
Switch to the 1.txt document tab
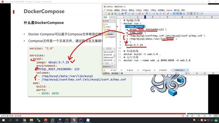[x=113, y=70]
